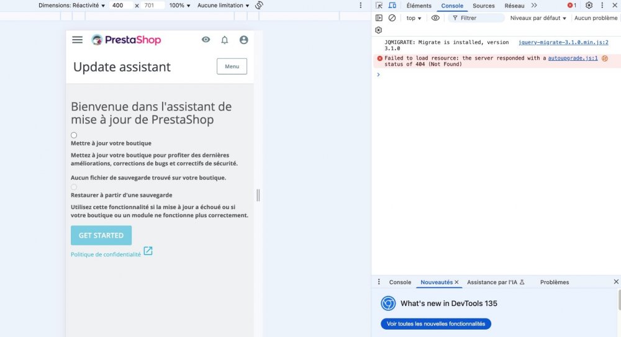
Task: Click the Chrome DevTools logo icon
Action: click(x=388, y=303)
